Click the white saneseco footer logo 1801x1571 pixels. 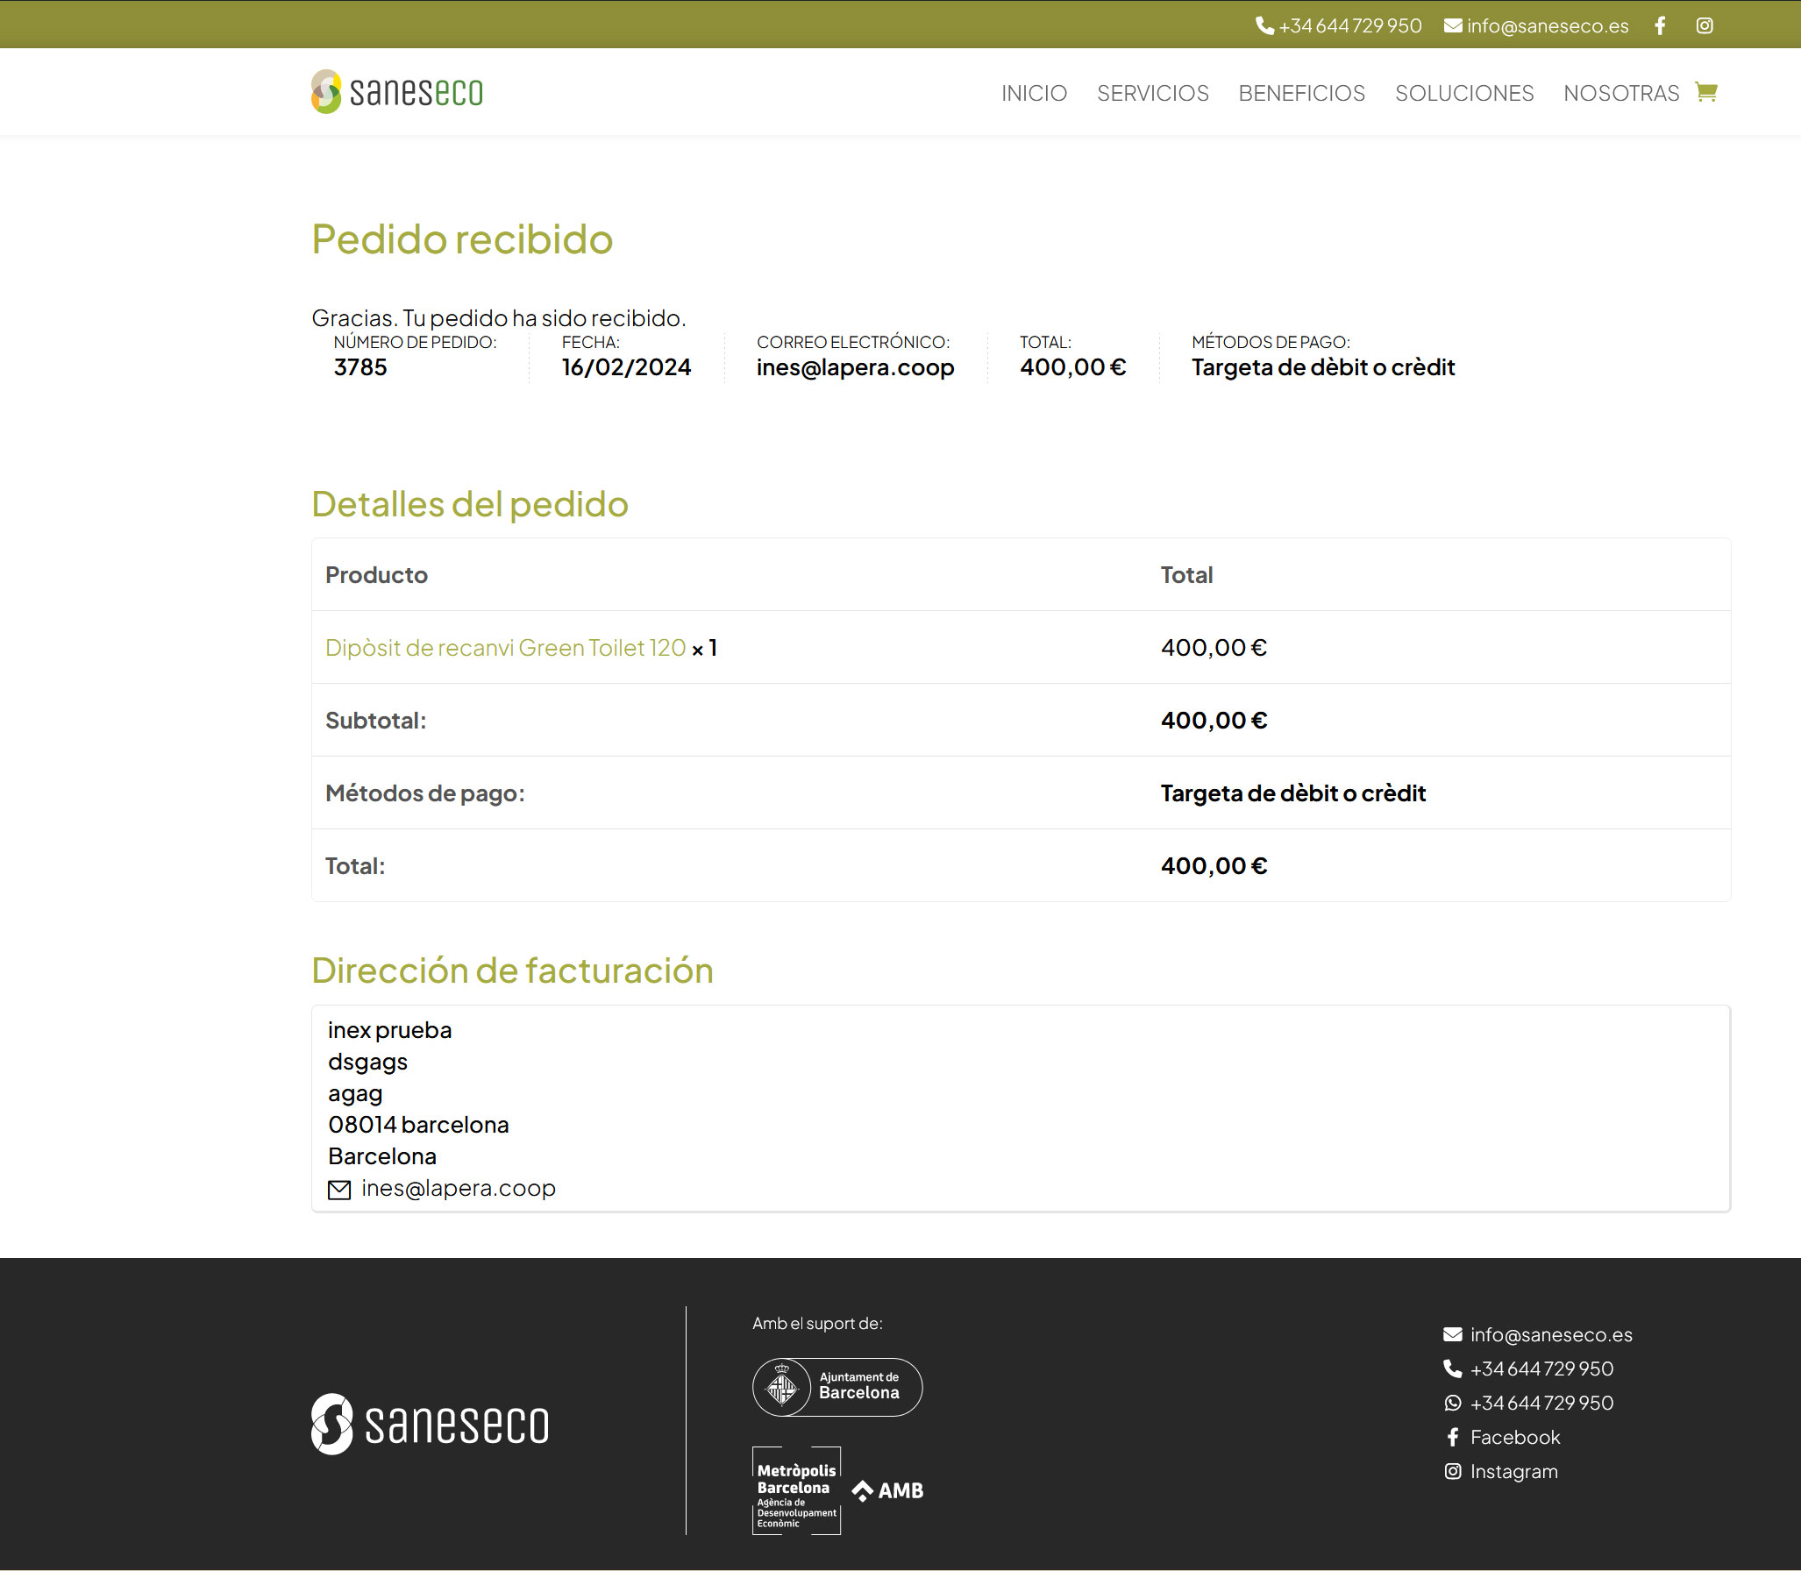[431, 1424]
